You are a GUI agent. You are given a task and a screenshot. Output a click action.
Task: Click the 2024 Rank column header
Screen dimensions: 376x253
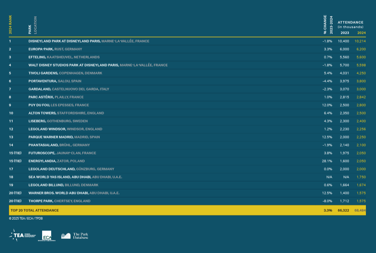10,24
